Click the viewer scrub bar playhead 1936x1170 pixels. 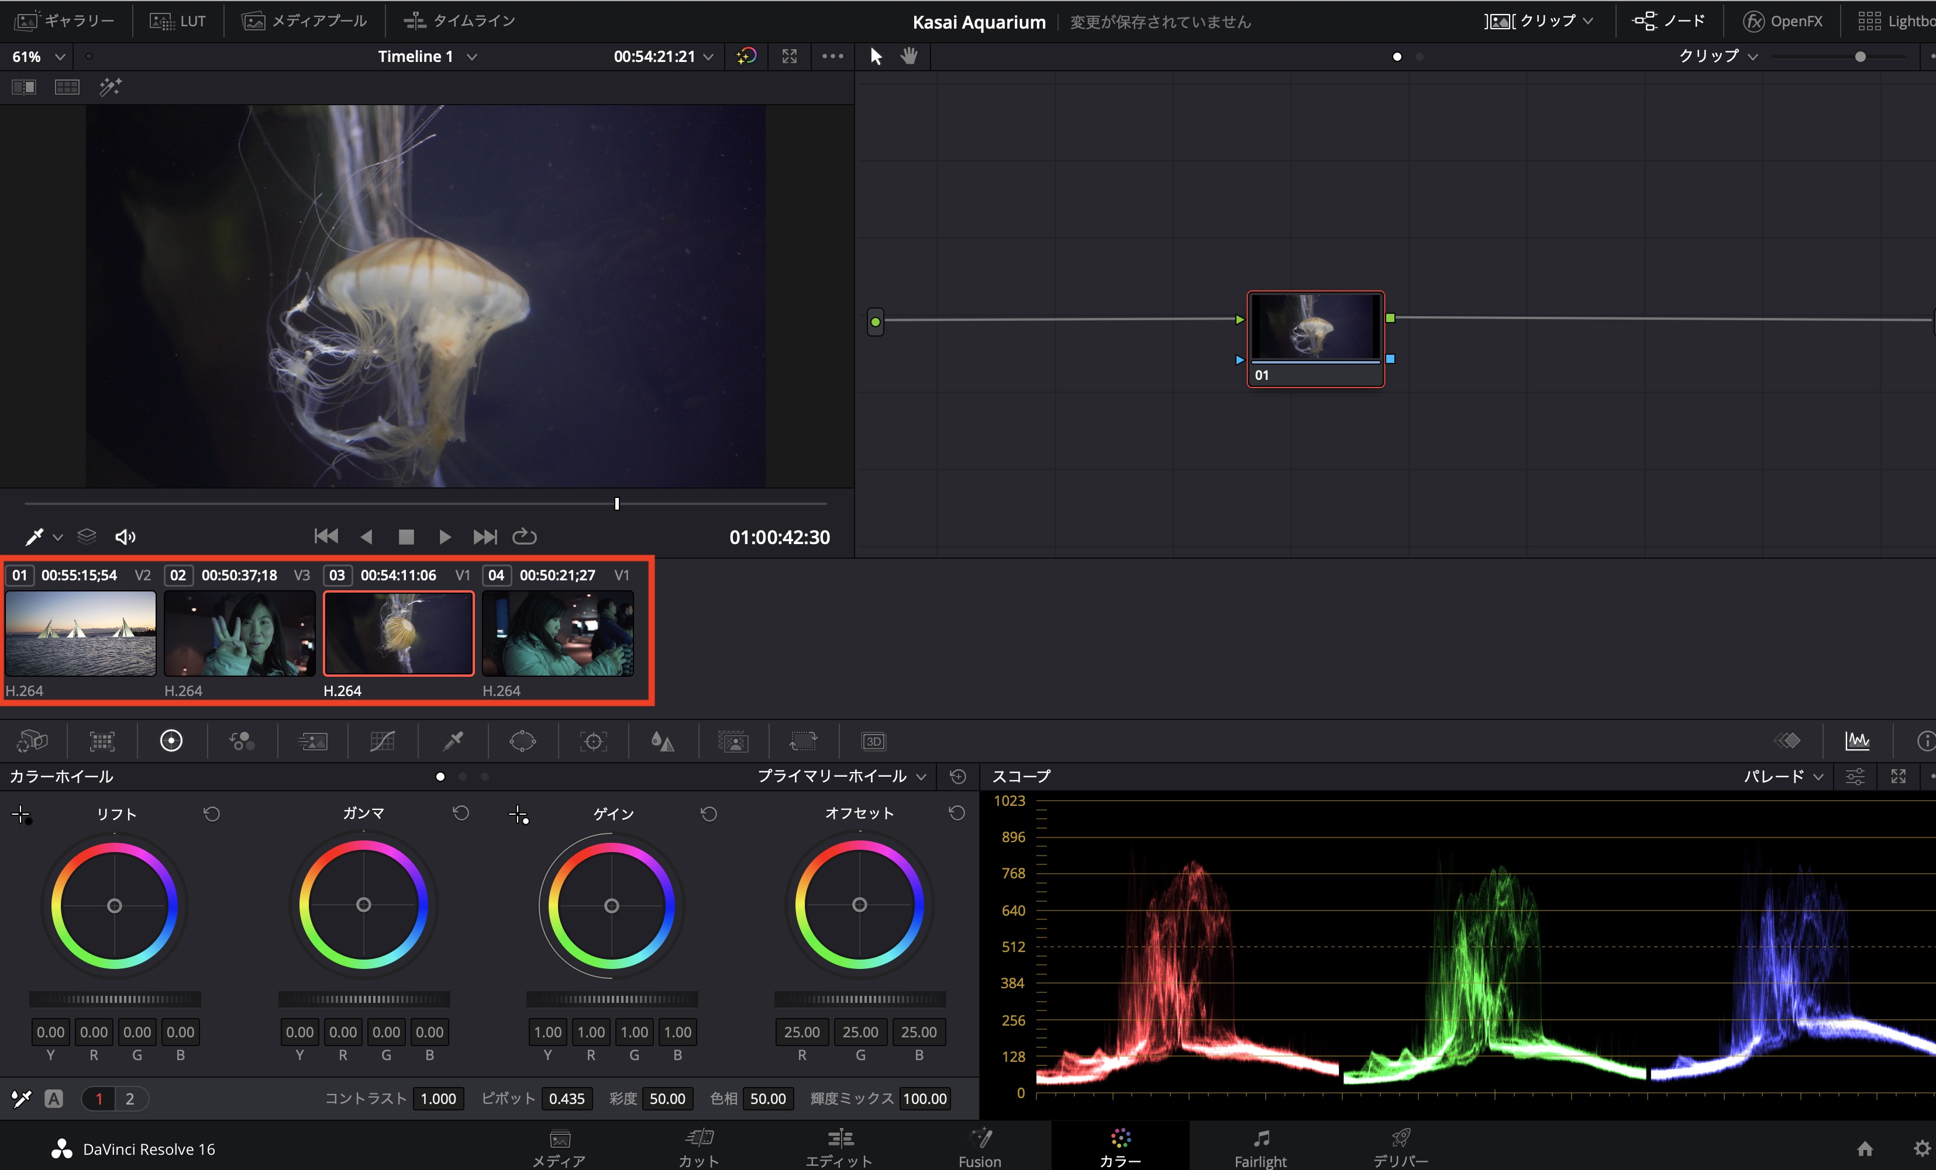[617, 503]
